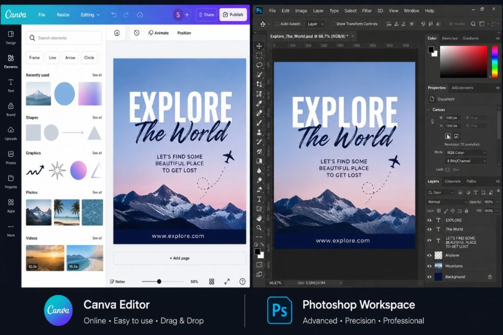The height and width of the screenshot is (335, 503).
Task: Click the Canva cloud save status icon
Action: pyautogui.click(x=140, y=15)
